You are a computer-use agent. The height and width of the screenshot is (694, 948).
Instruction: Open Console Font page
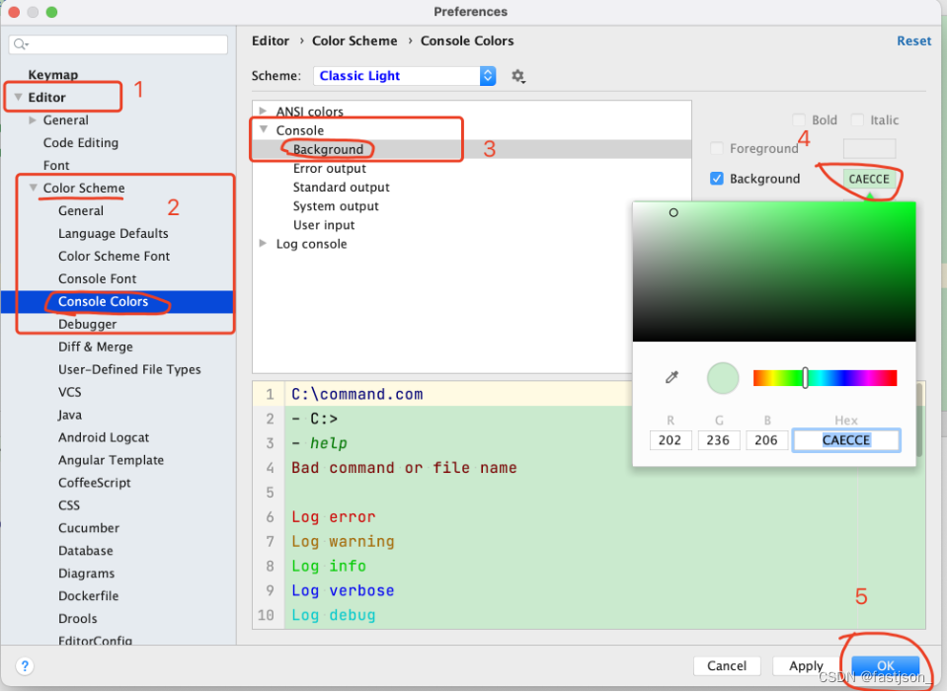(x=98, y=278)
